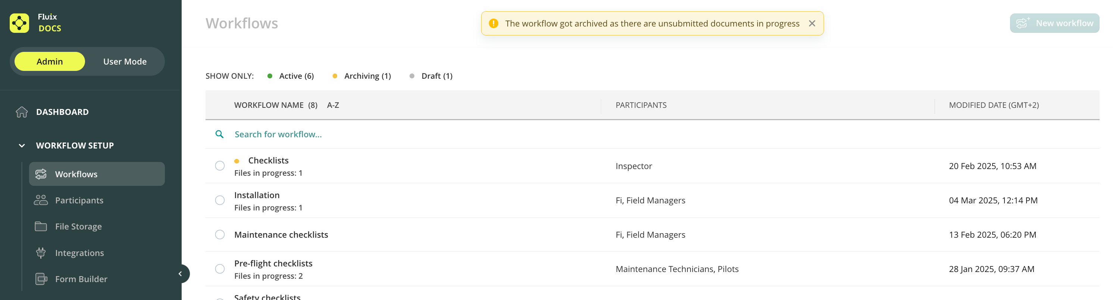Focus the Search for workflow field

[x=278, y=134]
